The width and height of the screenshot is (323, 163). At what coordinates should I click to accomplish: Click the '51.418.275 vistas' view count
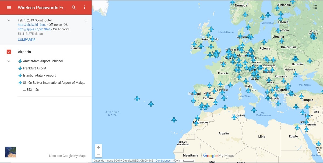tap(30, 34)
